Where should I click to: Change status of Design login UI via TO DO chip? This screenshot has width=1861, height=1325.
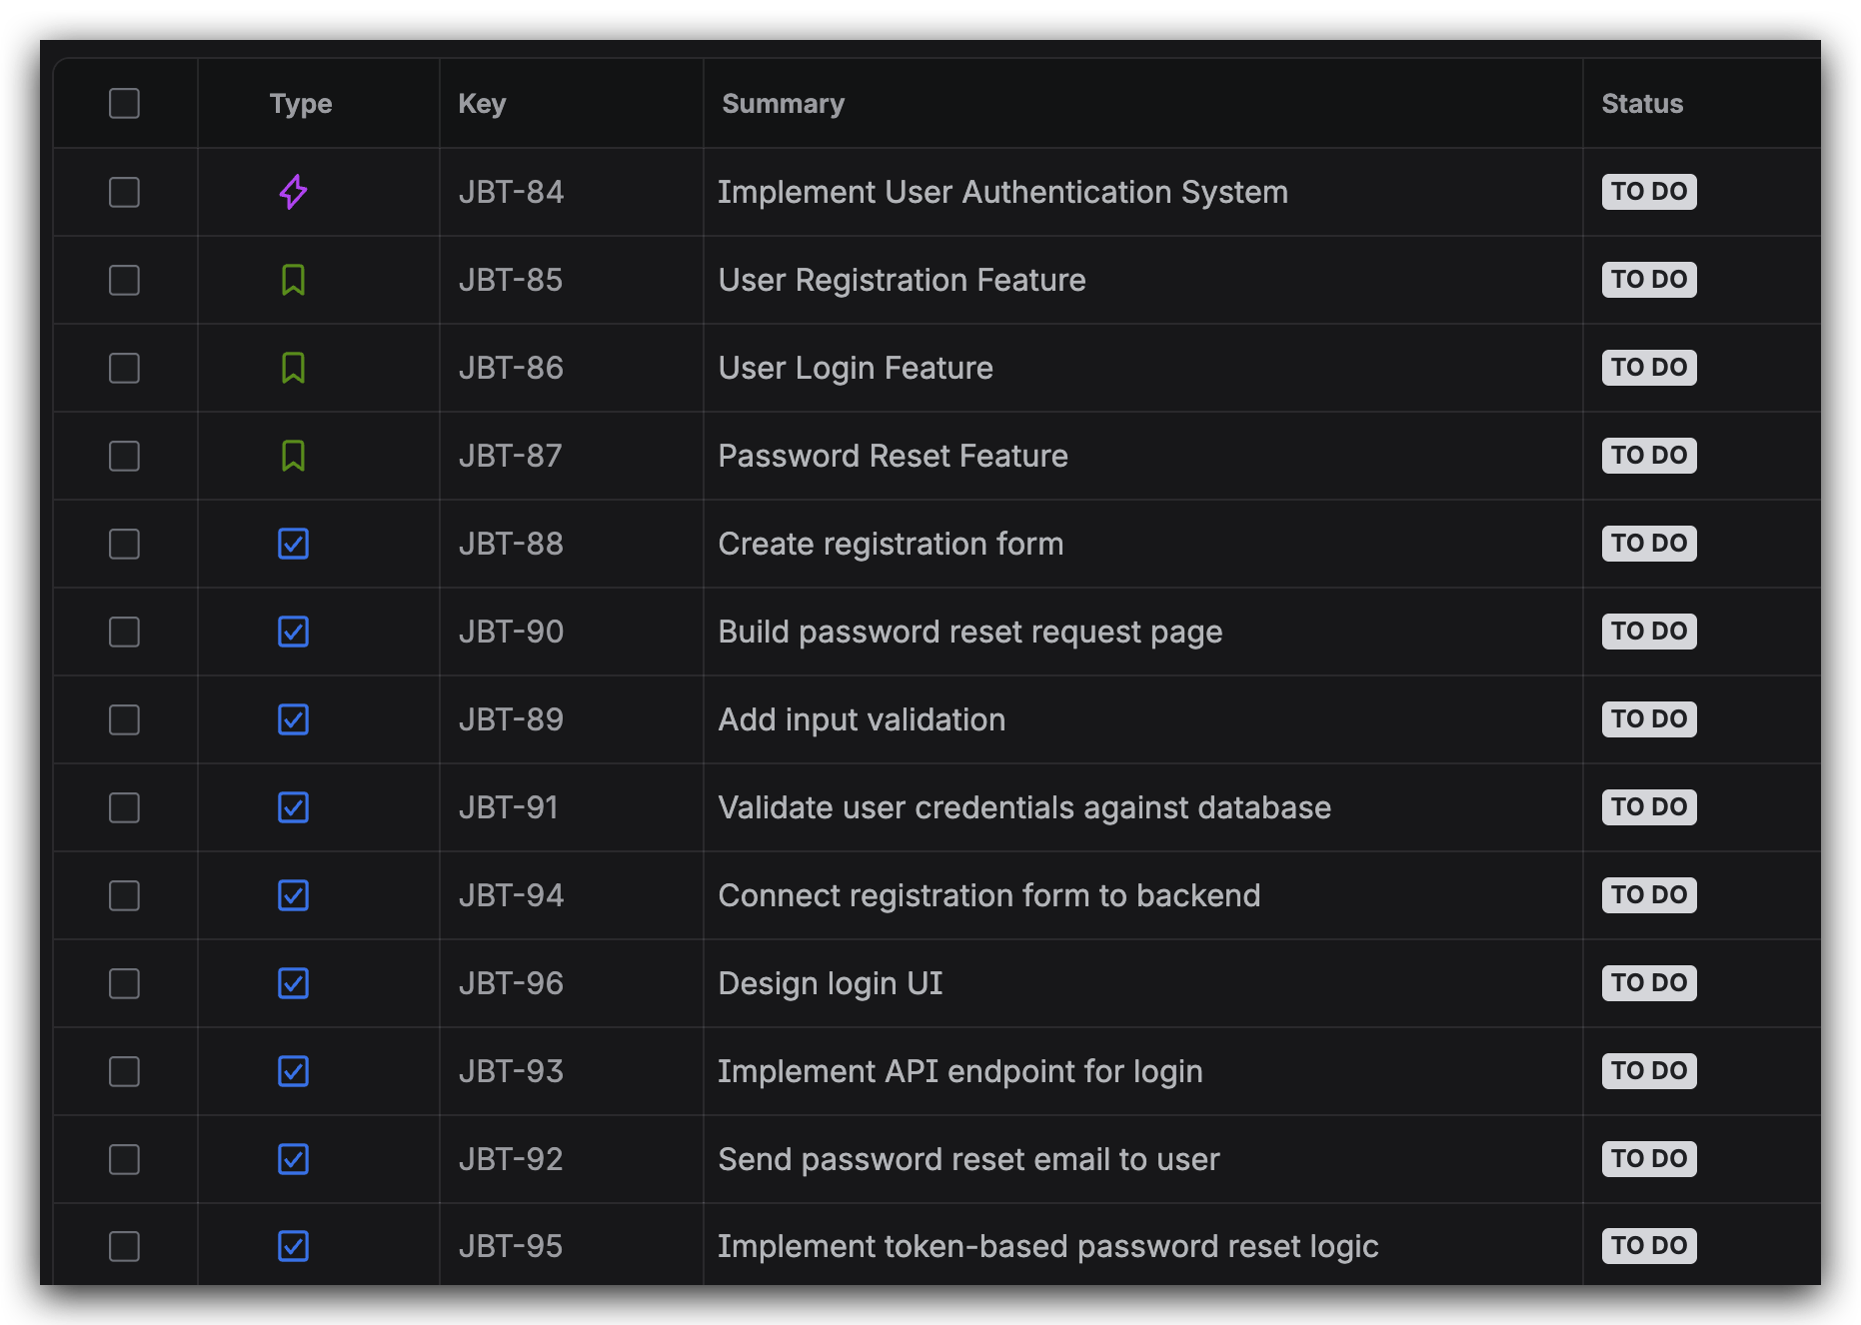pyautogui.click(x=1648, y=983)
